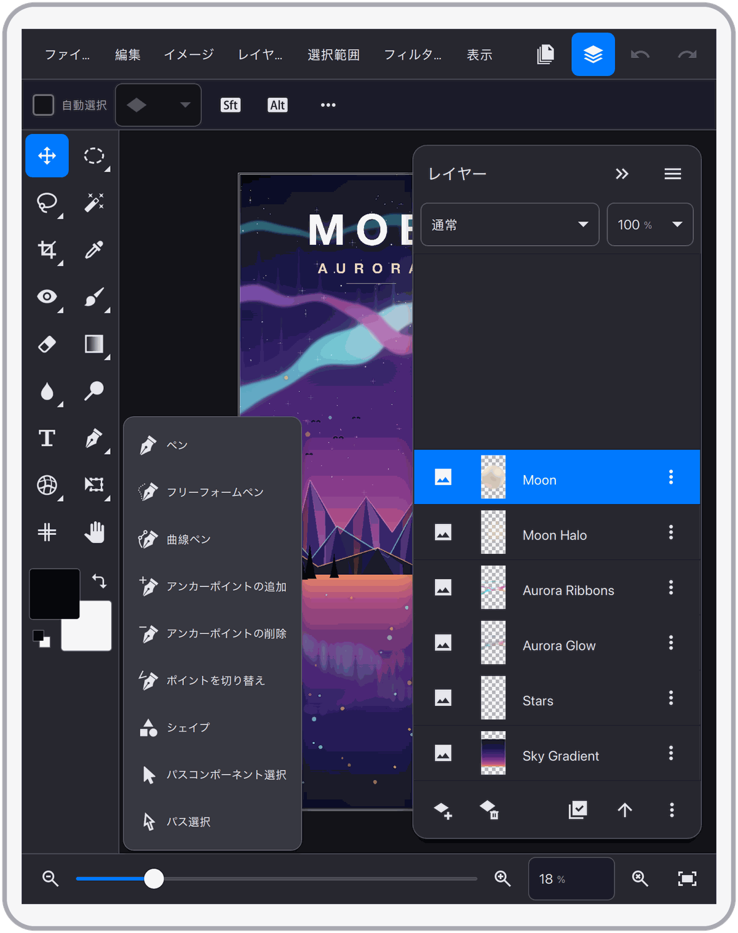This screenshot has height=933, width=738.
Task: Click the select-layers checkmark icon
Action: pyautogui.click(x=577, y=810)
